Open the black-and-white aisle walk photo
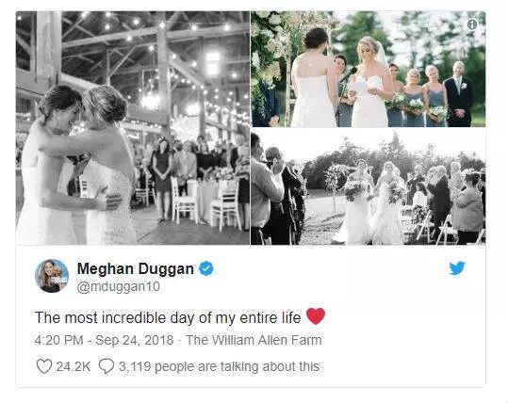508x403 pixels. pyautogui.click(x=369, y=186)
